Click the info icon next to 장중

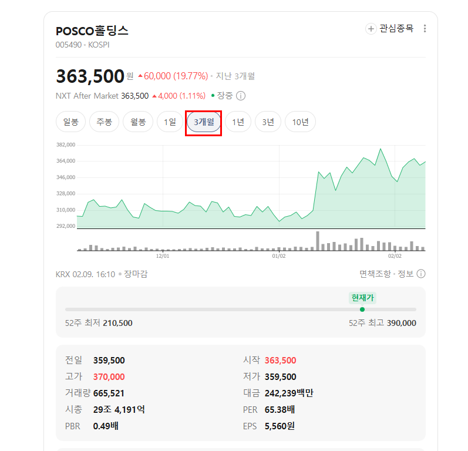[x=241, y=96]
